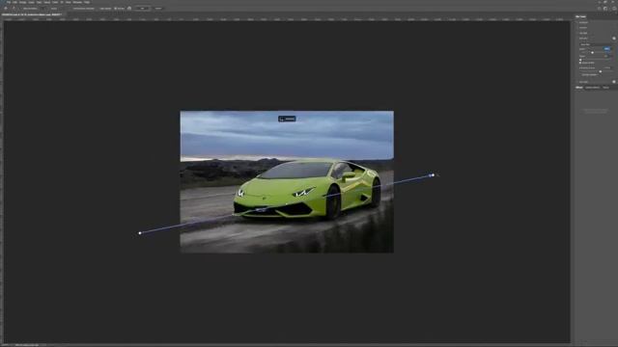618x347 pixels.
Task: Switch to the Motion Effects tab
Action: [592, 88]
